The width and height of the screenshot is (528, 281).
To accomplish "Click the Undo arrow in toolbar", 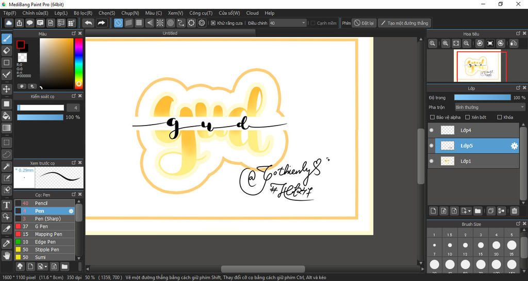I will pyautogui.click(x=89, y=23).
